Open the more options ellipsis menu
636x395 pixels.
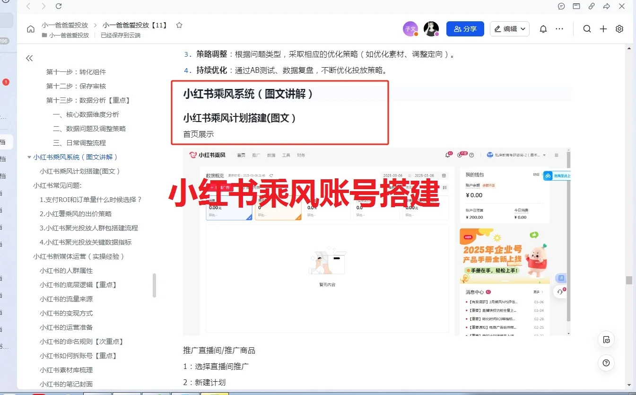click(x=559, y=29)
